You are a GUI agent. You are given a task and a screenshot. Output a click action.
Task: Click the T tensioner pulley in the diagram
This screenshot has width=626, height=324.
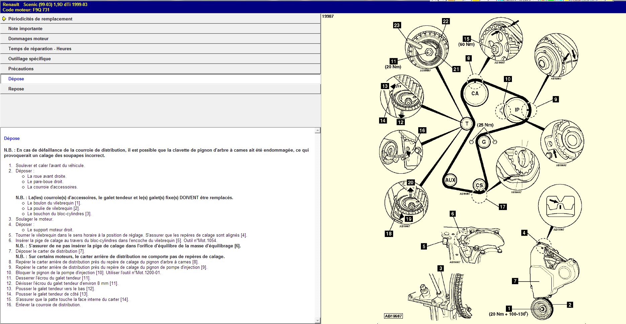(467, 124)
